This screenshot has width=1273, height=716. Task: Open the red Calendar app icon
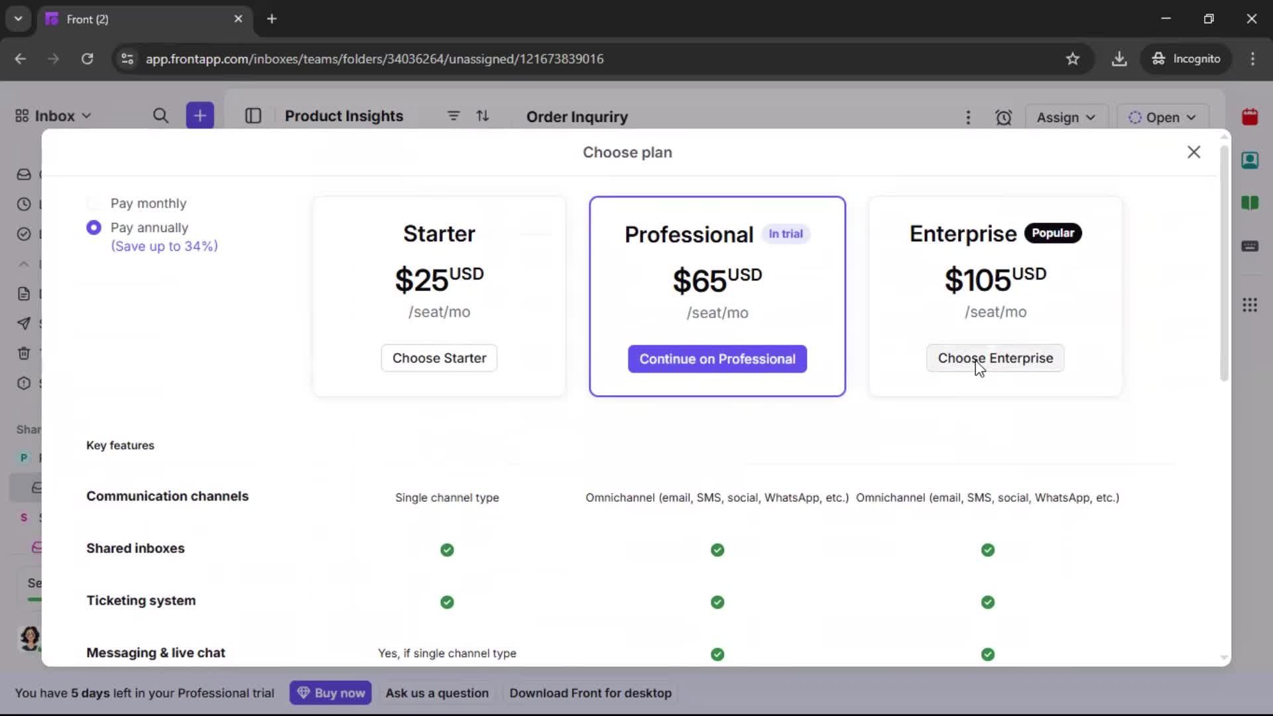click(x=1251, y=117)
